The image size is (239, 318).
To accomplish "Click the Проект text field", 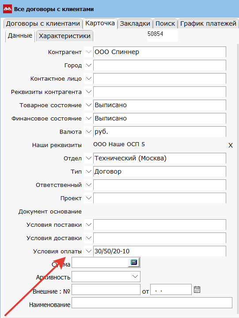I will pyautogui.click(x=159, y=198).
